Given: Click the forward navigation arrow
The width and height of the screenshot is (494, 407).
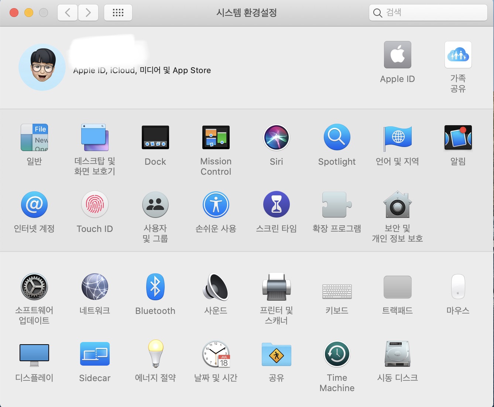Looking at the screenshot, I should coord(88,13).
